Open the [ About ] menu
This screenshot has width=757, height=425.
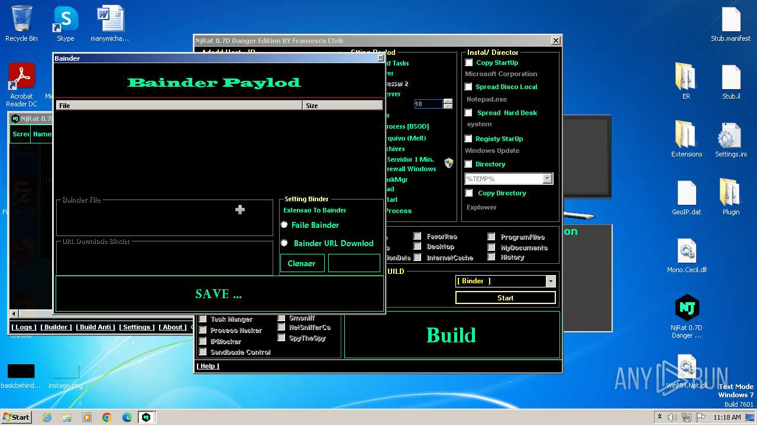pos(173,327)
